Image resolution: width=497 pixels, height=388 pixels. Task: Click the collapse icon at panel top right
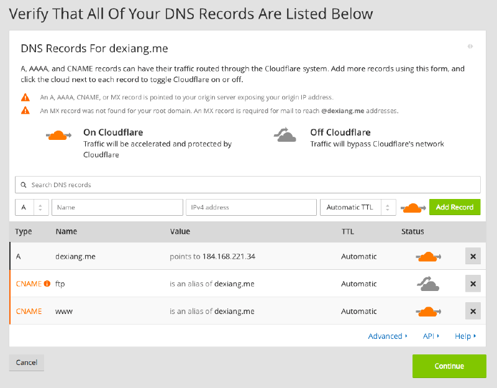[x=470, y=46]
